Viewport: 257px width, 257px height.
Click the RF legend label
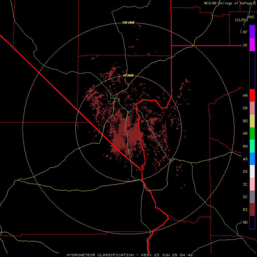pyautogui.click(x=245, y=32)
